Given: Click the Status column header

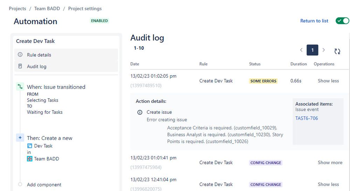Looking at the screenshot, I should (255, 64).
